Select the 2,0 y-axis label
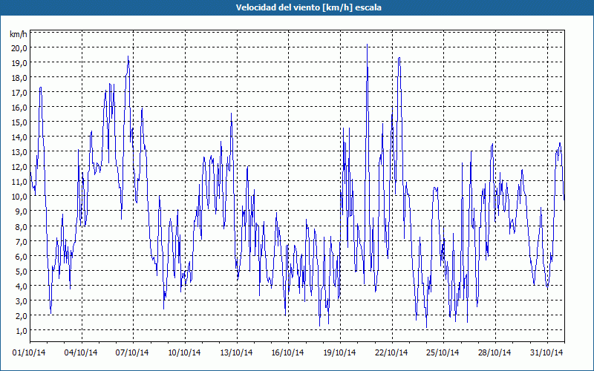This screenshot has width=594, height=371. 22,315
